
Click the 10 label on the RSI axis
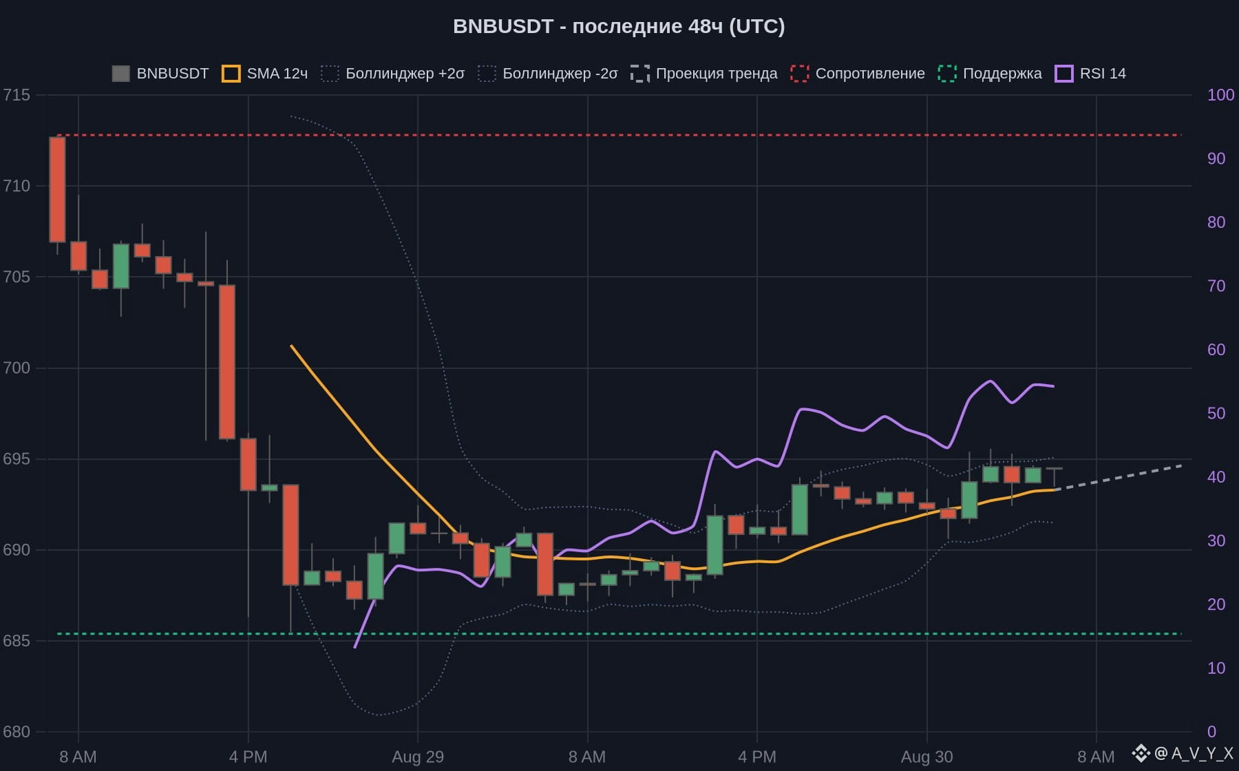click(x=1216, y=668)
